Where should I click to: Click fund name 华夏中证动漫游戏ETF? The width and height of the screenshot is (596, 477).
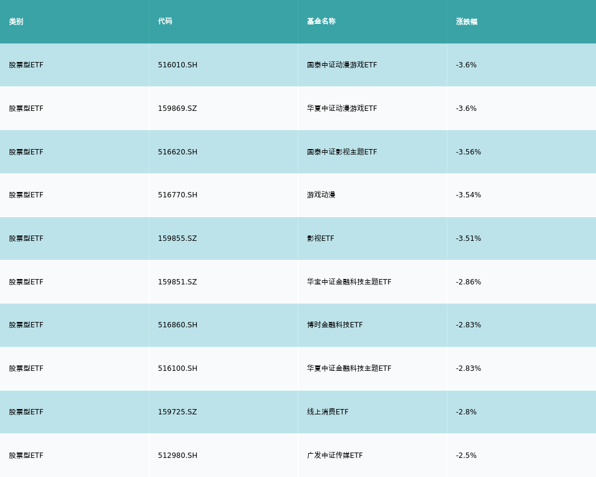342,109
